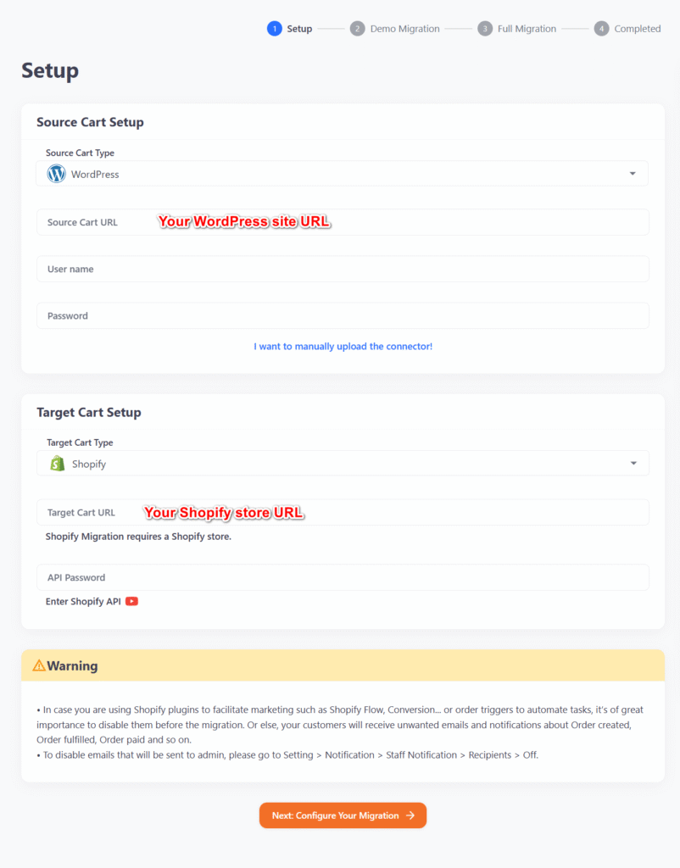Select the Full Migration step label
The width and height of the screenshot is (680, 868).
[527, 28]
